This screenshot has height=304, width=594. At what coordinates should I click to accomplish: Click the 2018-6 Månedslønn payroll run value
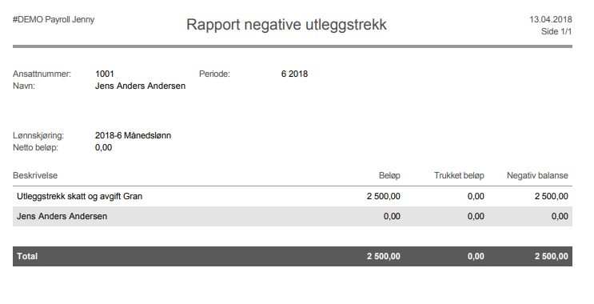coord(133,136)
